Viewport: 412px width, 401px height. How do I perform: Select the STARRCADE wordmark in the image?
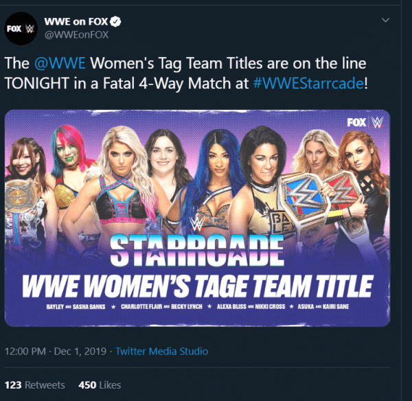pos(197,250)
